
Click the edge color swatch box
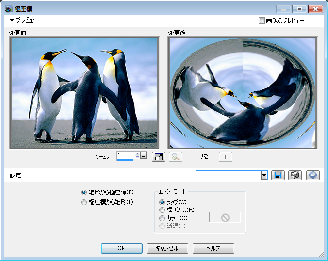(x=225, y=217)
